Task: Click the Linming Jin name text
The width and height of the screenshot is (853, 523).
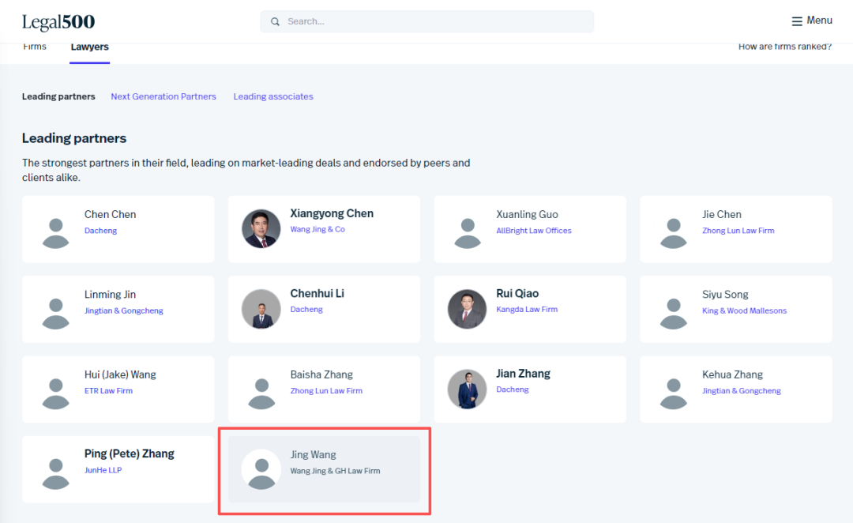Action: click(x=110, y=295)
